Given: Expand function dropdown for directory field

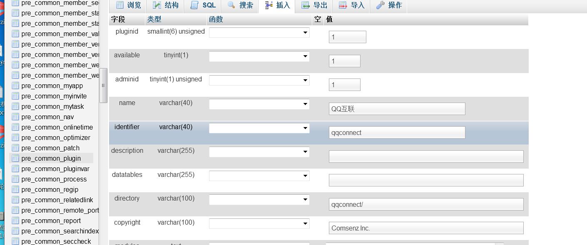Looking at the screenshot, I should [x=259, y=200].
